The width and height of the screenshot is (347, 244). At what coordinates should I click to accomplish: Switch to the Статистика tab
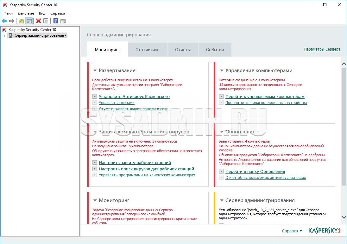coord(147,50)
